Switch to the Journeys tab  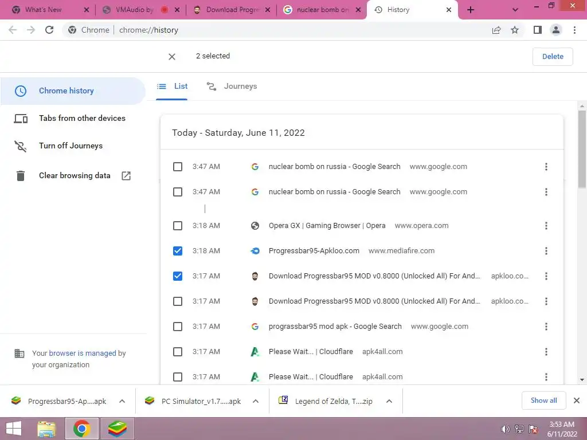point(232,87)
